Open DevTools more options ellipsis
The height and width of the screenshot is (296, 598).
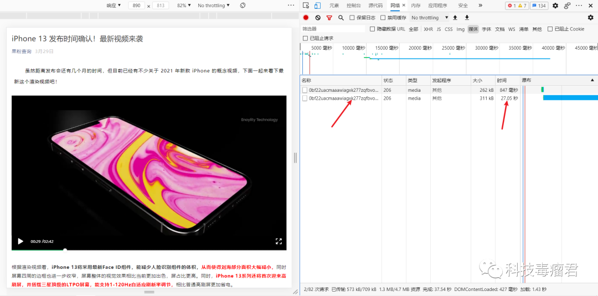click(579, 6)
